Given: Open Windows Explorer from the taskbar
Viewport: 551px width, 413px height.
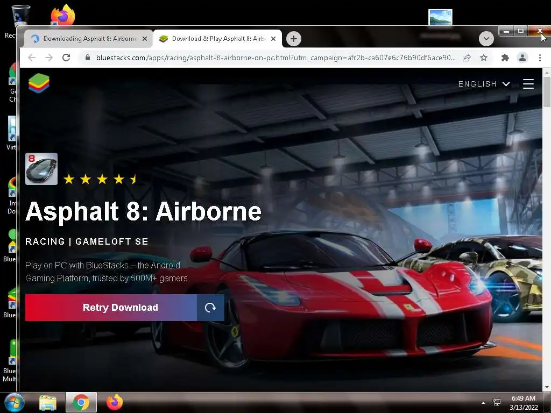Looking at the screenshot, I should 48,402.
